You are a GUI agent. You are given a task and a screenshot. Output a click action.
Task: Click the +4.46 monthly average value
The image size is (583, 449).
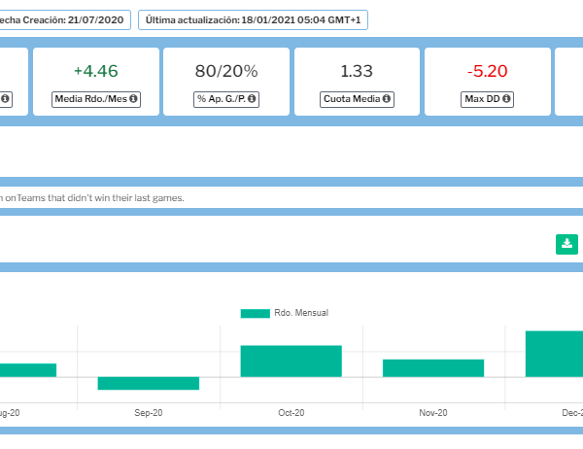(x=96, y=71)
